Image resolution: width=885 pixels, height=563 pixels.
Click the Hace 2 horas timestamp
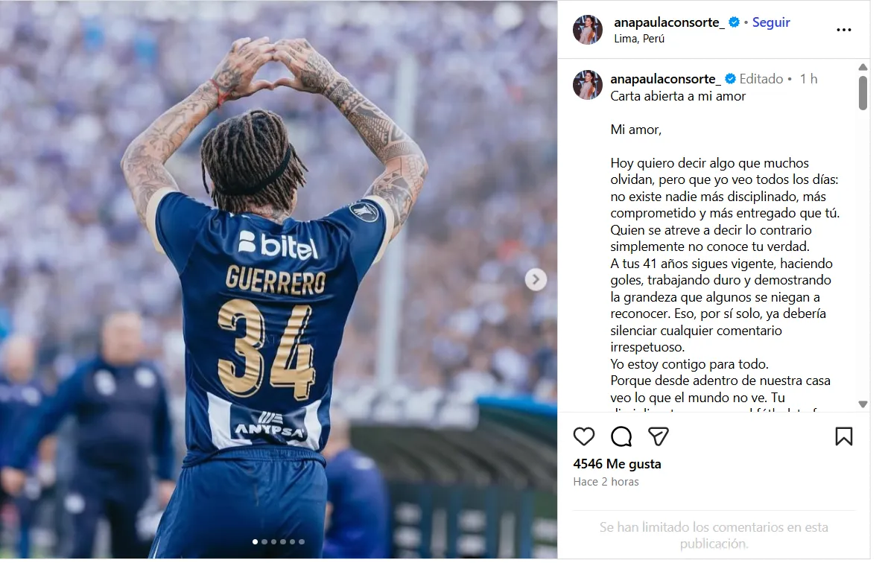606,482
